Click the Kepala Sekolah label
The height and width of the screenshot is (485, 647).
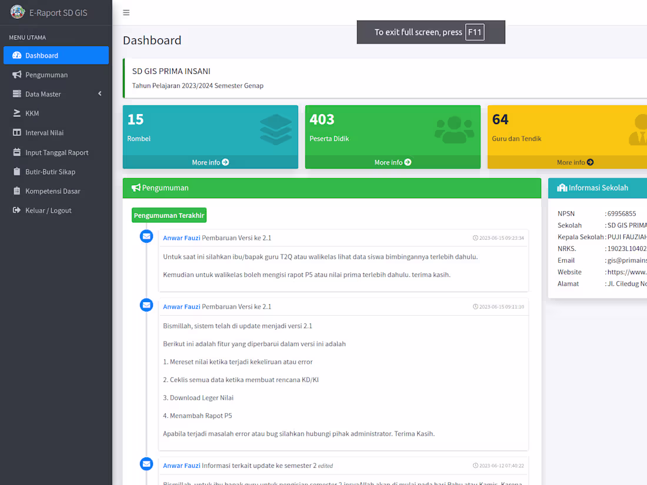tap(581, 237)
